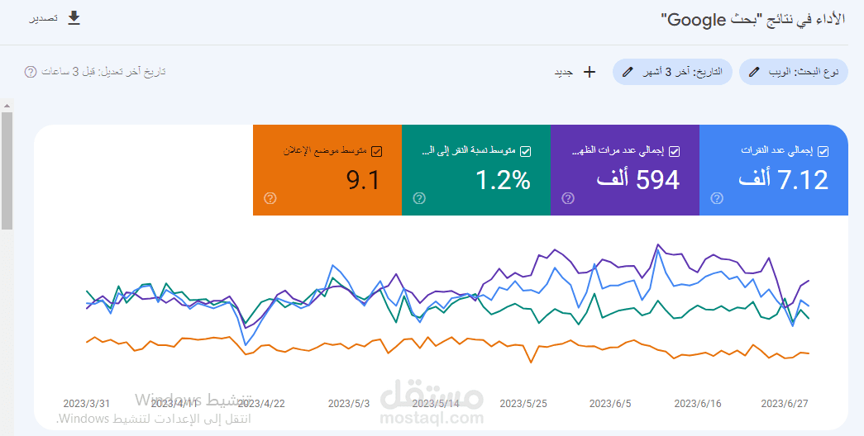Click help icon in purple impressions card
Viewport: 864px width, 436px height.
[x=568, y=198]
